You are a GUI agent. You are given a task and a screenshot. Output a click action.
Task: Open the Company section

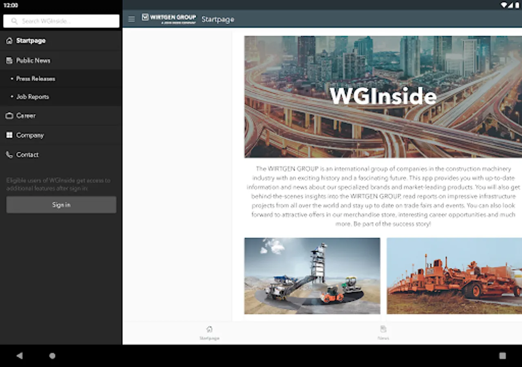point(61,135)
